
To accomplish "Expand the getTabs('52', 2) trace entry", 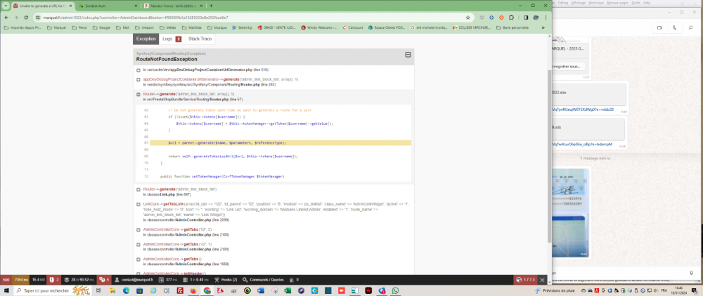I will [138, 230].
